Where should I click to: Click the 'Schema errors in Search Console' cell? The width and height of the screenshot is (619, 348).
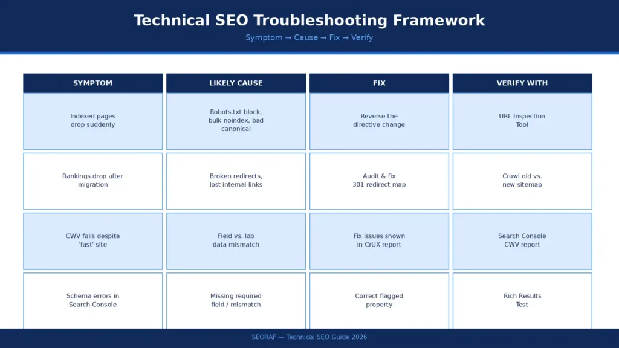(x=92, y=301)
